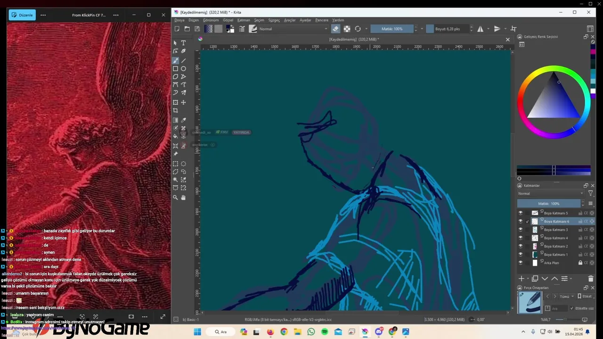Toggle preserve alpha checker icon

(347, 29)
